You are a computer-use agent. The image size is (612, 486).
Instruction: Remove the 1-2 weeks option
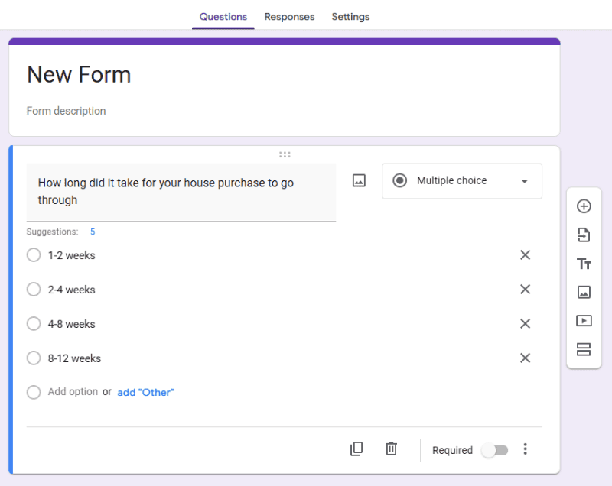[x=526, y=255]
